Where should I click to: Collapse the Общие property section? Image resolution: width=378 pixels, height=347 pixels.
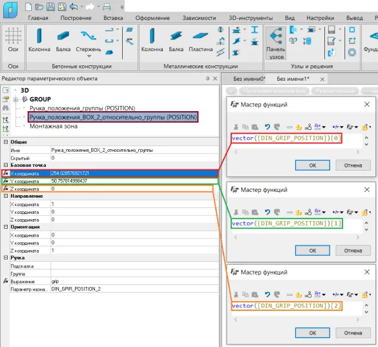6,142
